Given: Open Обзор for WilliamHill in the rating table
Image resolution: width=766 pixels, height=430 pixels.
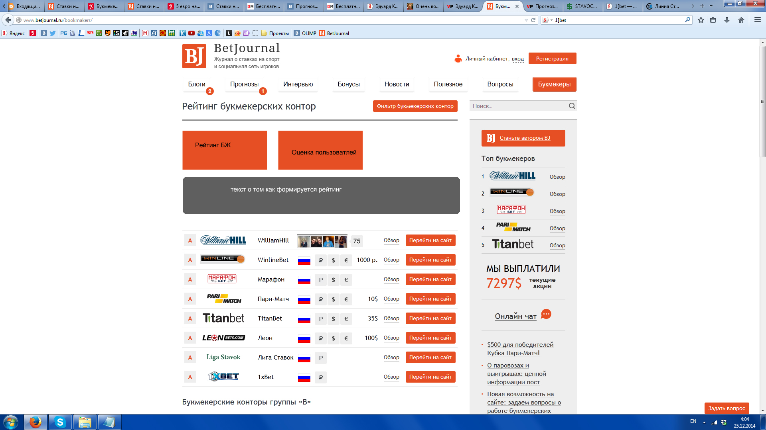Looking at the screenshot, I should (391, 240).
